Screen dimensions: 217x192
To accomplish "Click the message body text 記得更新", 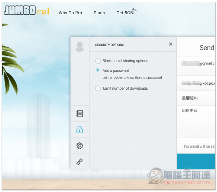I will click(x=190, y=110).
